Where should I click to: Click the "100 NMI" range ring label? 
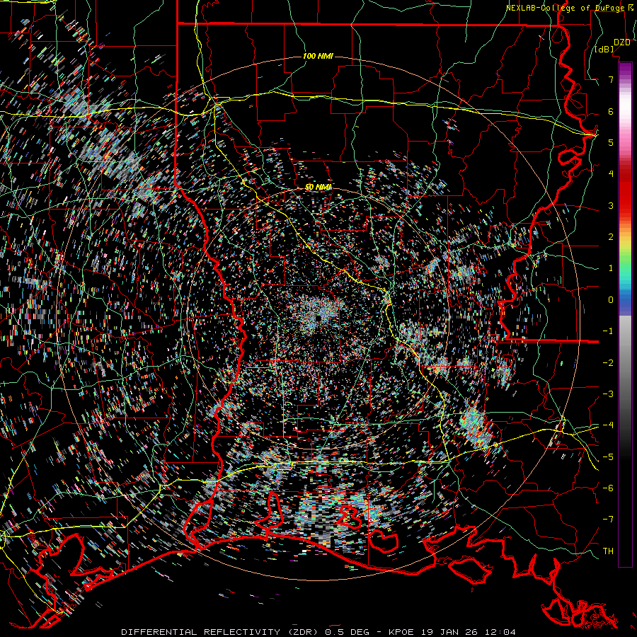click(318, 56)
